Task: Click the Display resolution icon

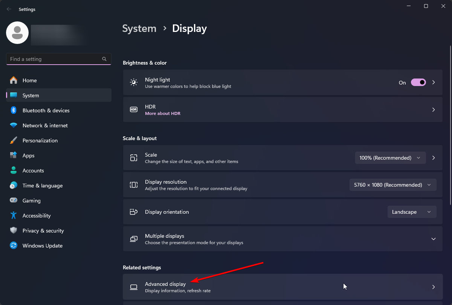Action: point(134,185)
